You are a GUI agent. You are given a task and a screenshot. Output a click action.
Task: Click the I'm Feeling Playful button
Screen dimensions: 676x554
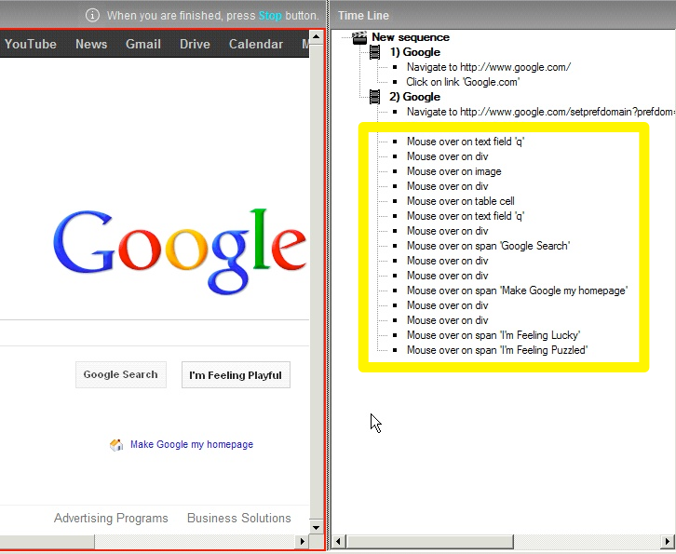236,374
